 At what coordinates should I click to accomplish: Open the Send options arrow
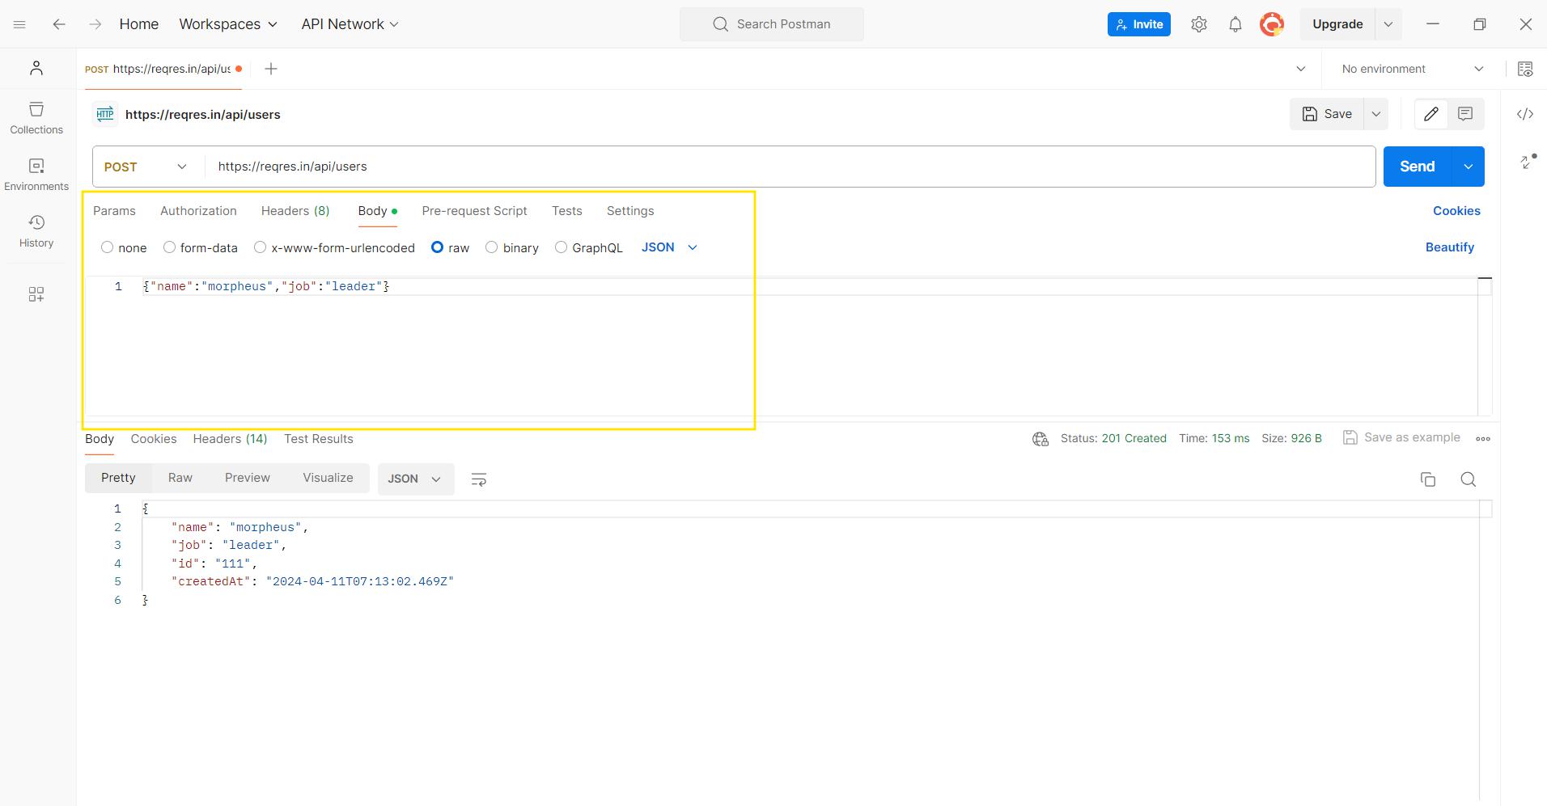[x=1469, y=167]
